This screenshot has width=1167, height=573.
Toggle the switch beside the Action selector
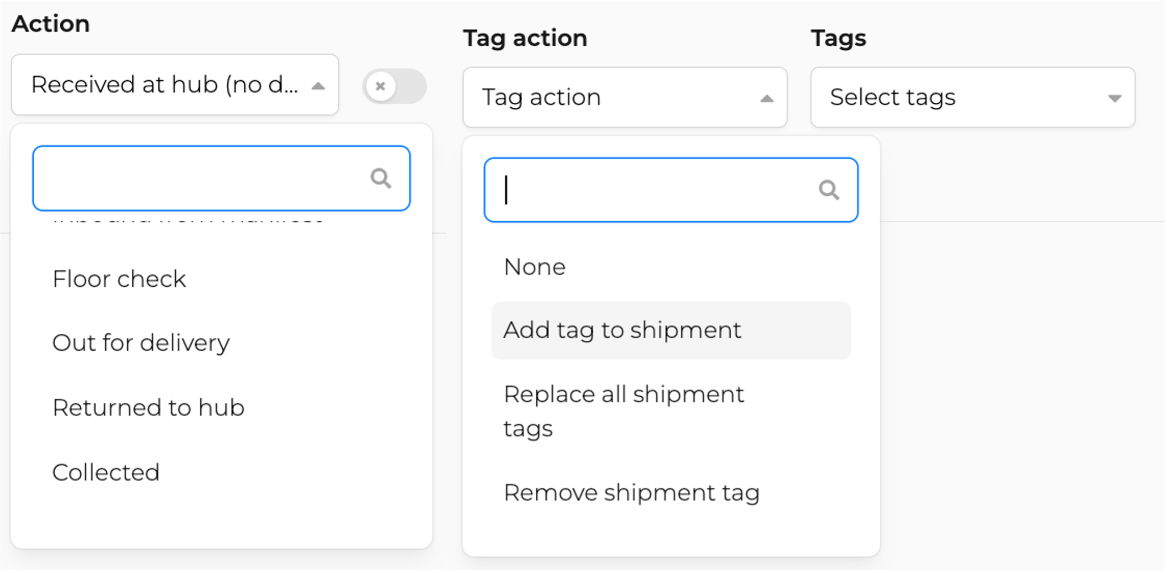coord(395,86)
